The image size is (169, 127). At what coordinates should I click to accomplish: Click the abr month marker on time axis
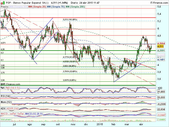click(141, 124)
